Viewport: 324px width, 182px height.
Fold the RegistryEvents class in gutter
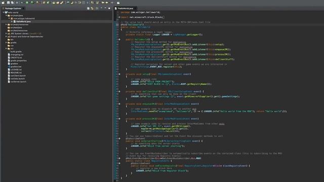[x=119, y=158]
